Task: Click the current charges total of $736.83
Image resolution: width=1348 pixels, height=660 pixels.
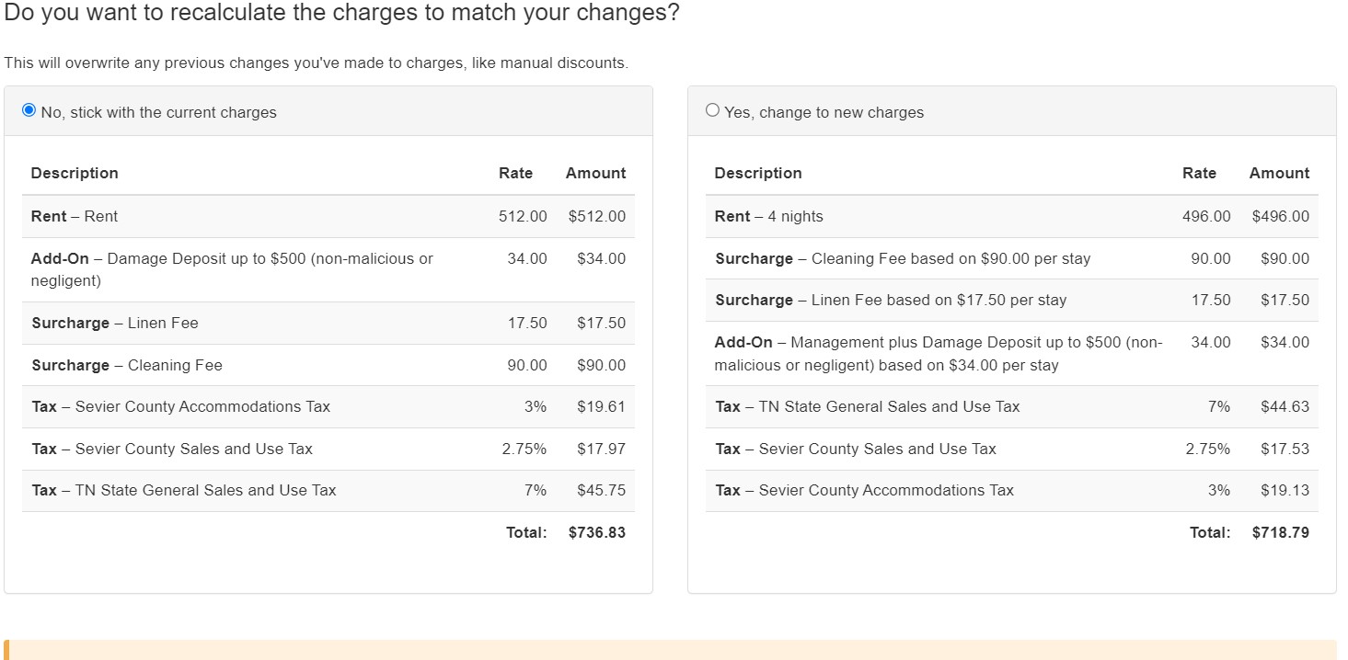Action: tap(596, 532)
